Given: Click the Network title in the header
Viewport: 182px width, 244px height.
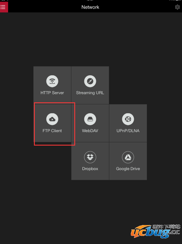Looking at the screenshot, I should [x=90, y=7].
